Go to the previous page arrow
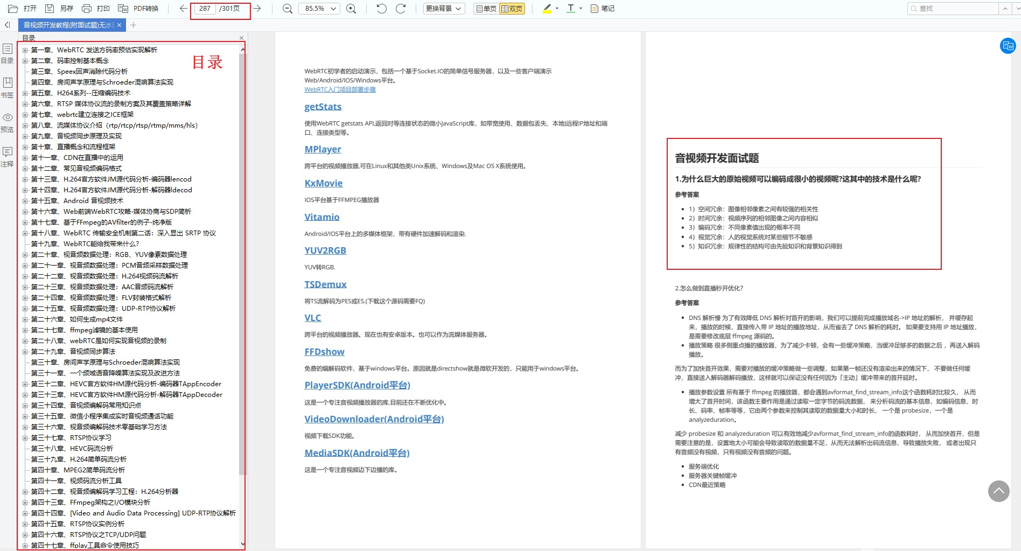 [183, 9]
